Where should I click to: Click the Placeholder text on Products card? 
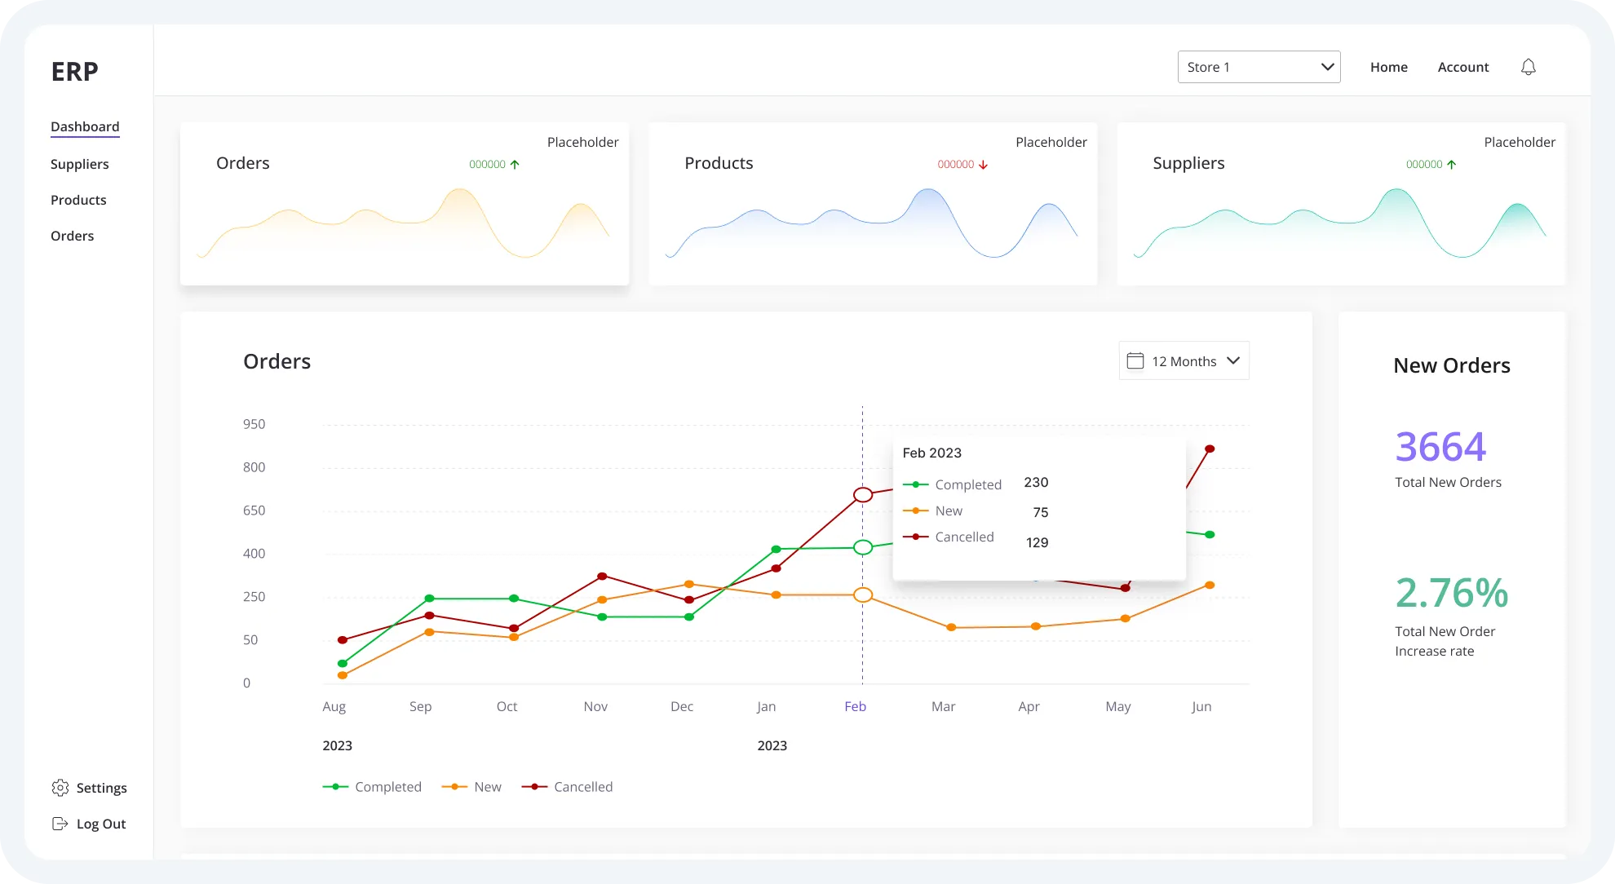pos(1051,142)
